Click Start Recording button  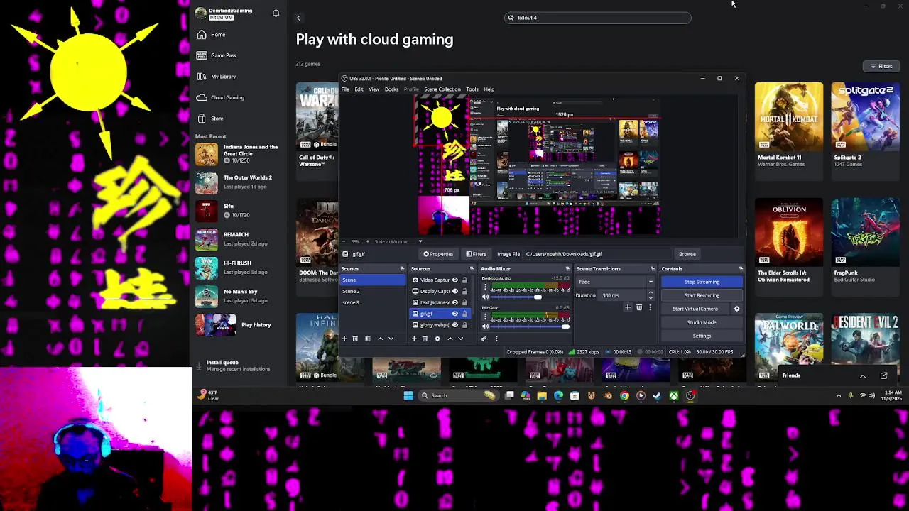click(702, 295)
